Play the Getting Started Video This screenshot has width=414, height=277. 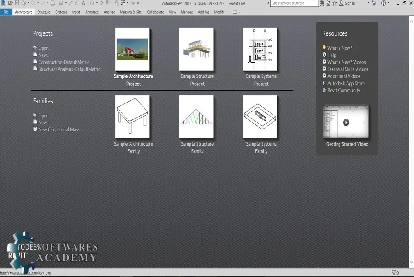(346, 122)
